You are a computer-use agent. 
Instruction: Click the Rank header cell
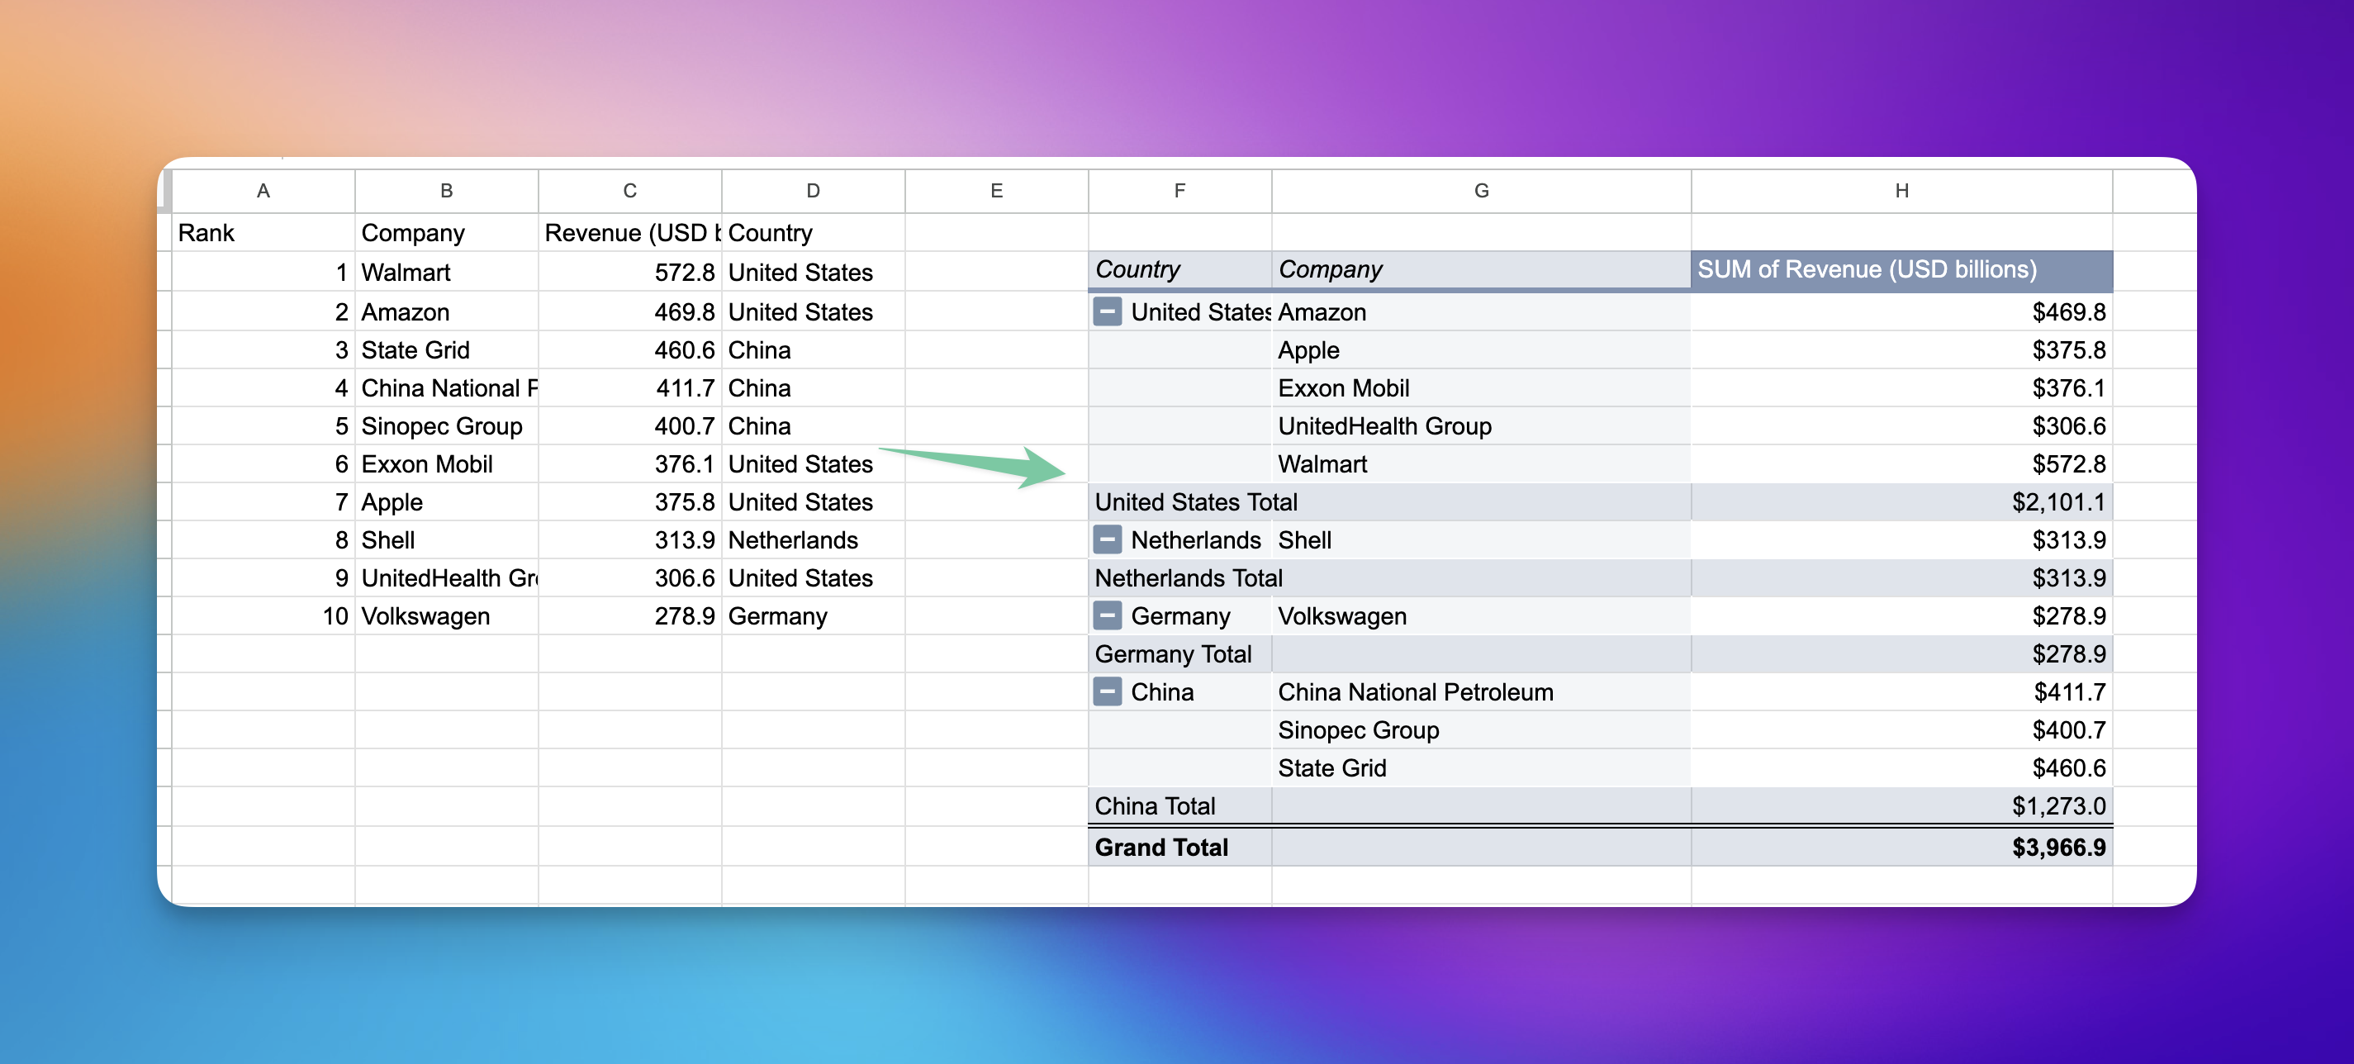[x=263, y=232]
